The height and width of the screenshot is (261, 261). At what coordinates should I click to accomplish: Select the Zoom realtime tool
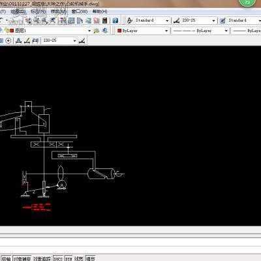click(x=37, y=20)
